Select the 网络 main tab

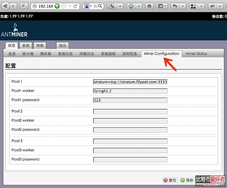[40, 46]
